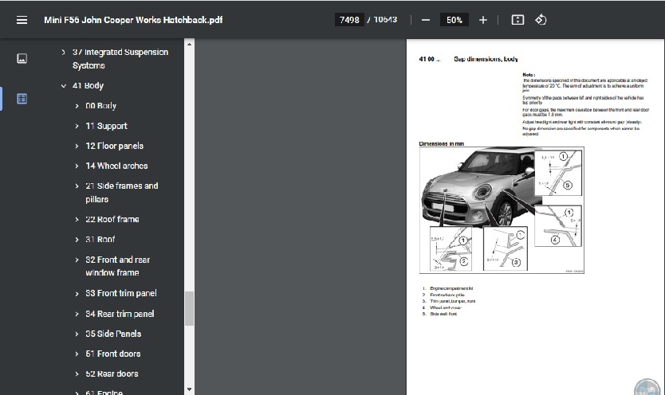Go to 14 Wheel arches entry
This screenshot has width=665, height=395.
click(116, 166)
